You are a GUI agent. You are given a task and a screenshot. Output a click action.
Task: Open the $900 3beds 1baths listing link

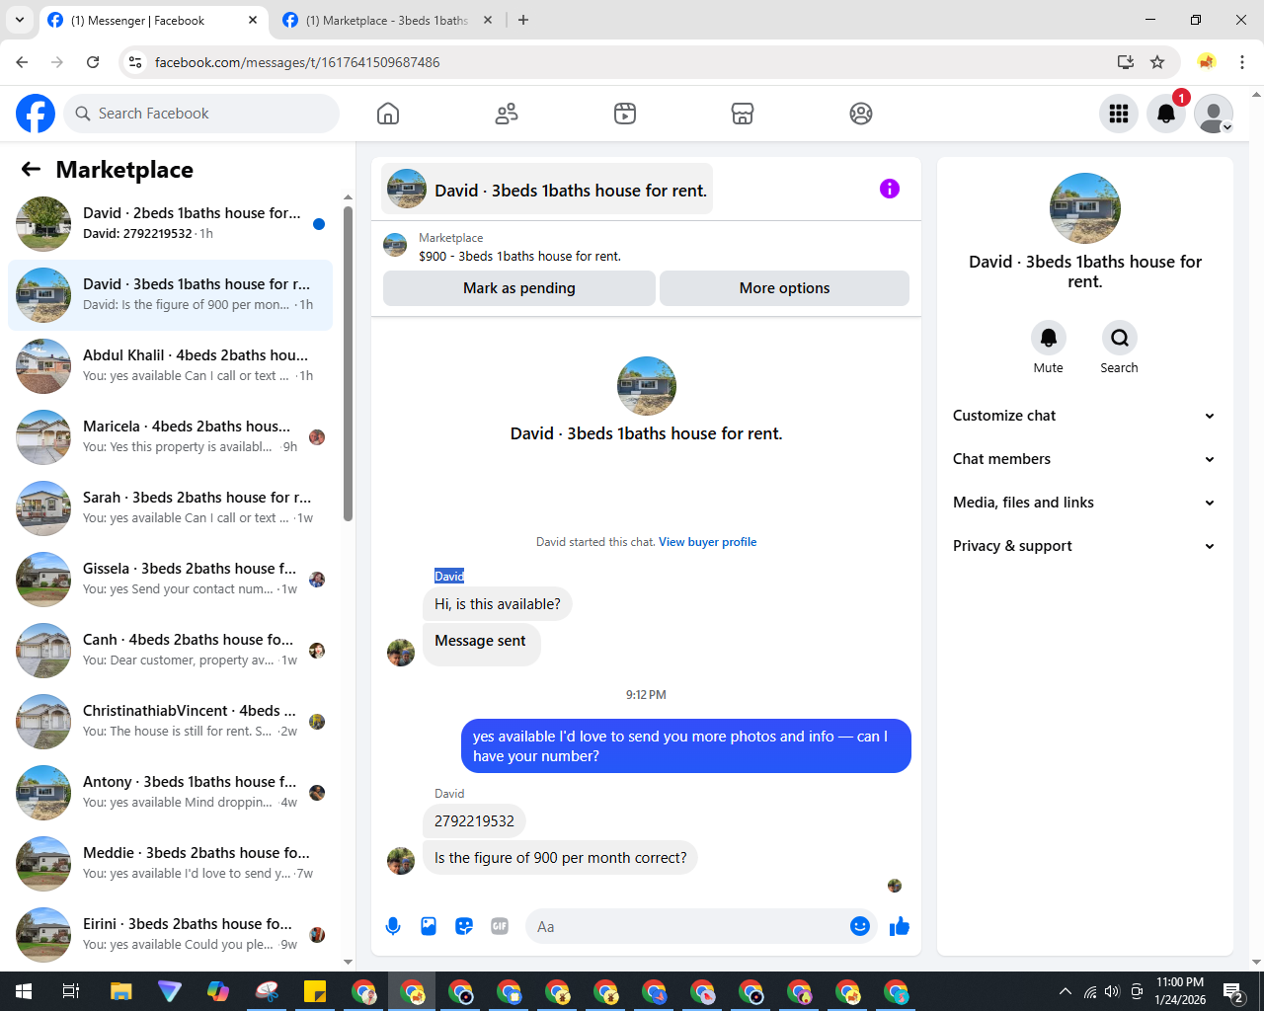click(519, 256)
